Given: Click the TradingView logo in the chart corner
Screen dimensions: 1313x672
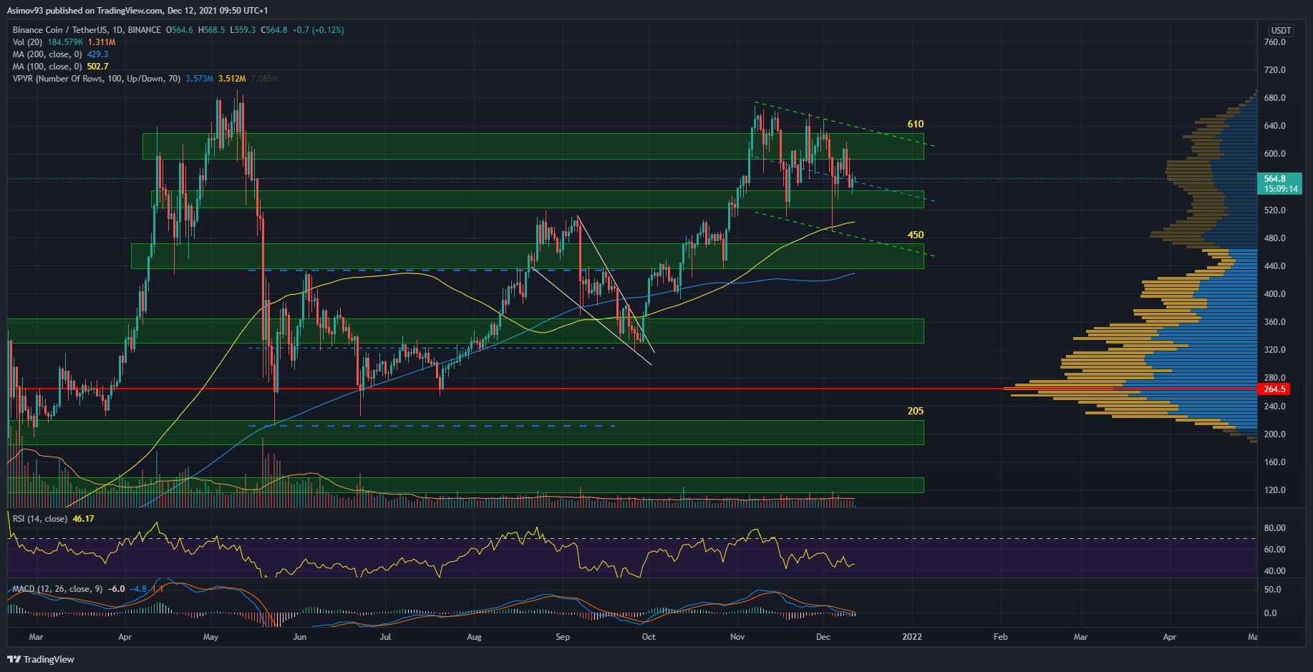Looking at the screenshot, I should 41,659.
